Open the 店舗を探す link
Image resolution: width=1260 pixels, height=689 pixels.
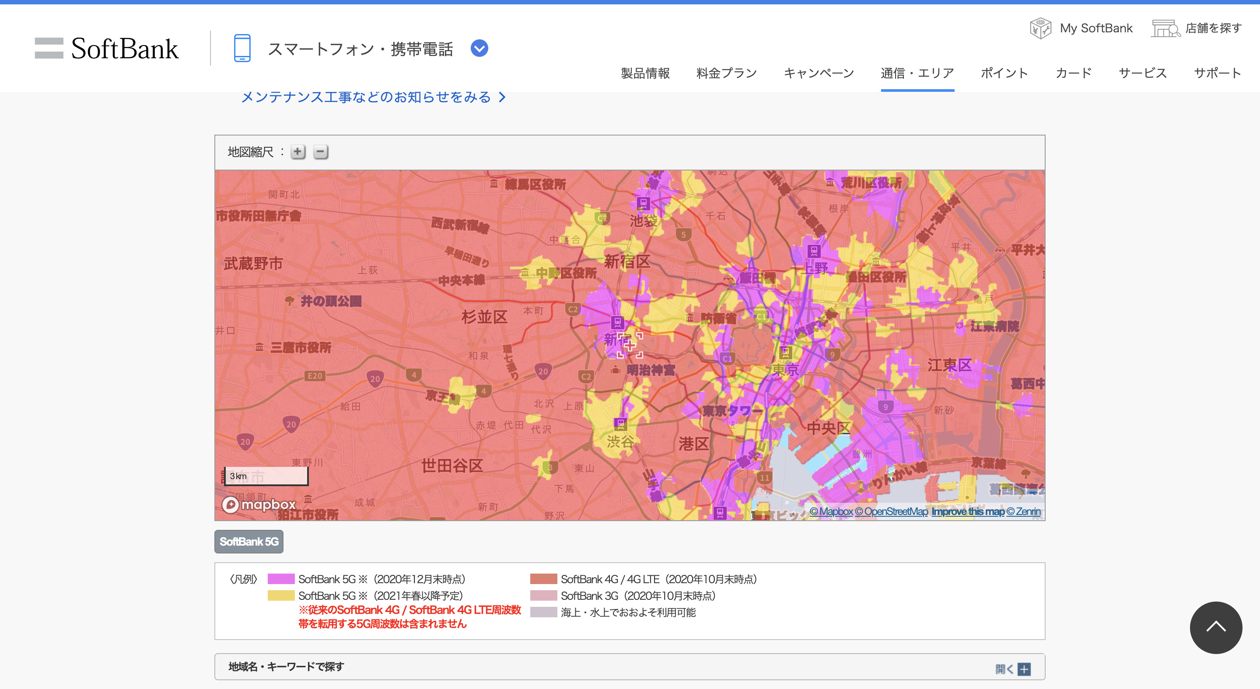tap(1214, 28)
